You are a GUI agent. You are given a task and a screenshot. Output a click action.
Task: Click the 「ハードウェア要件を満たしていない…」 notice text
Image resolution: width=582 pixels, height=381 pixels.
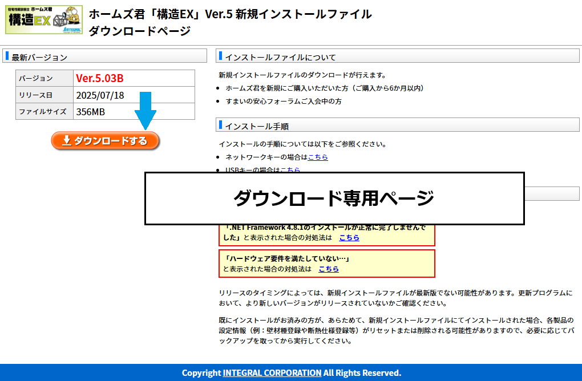(287, 258)
